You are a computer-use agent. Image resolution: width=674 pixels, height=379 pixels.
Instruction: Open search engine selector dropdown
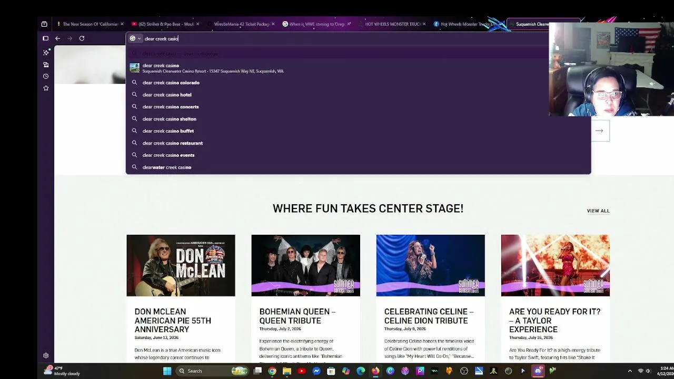coord(135,38)
